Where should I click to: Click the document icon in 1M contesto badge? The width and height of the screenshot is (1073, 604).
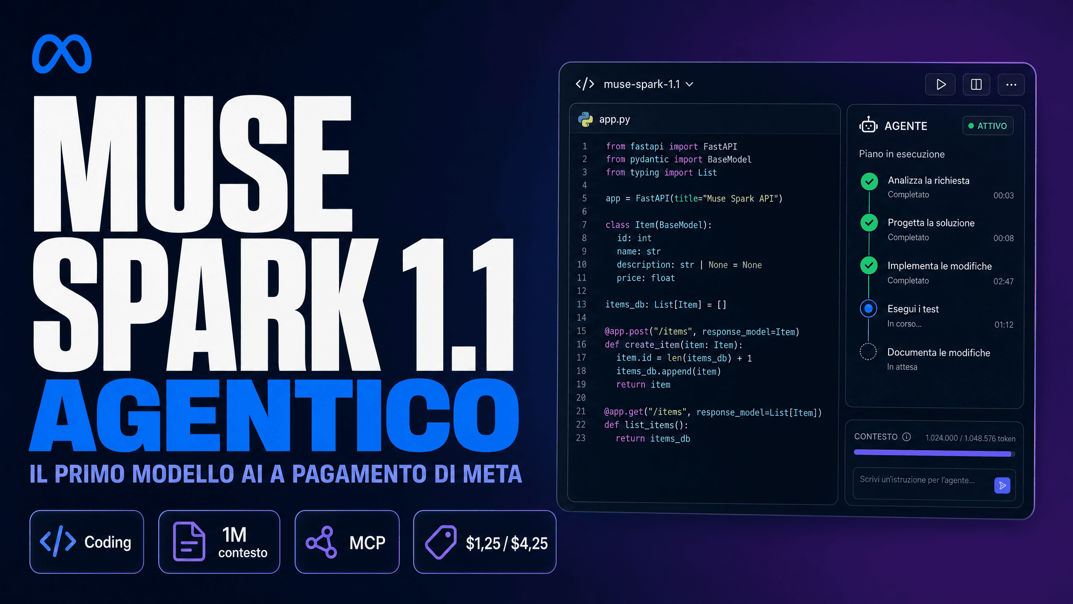point(189,542)
